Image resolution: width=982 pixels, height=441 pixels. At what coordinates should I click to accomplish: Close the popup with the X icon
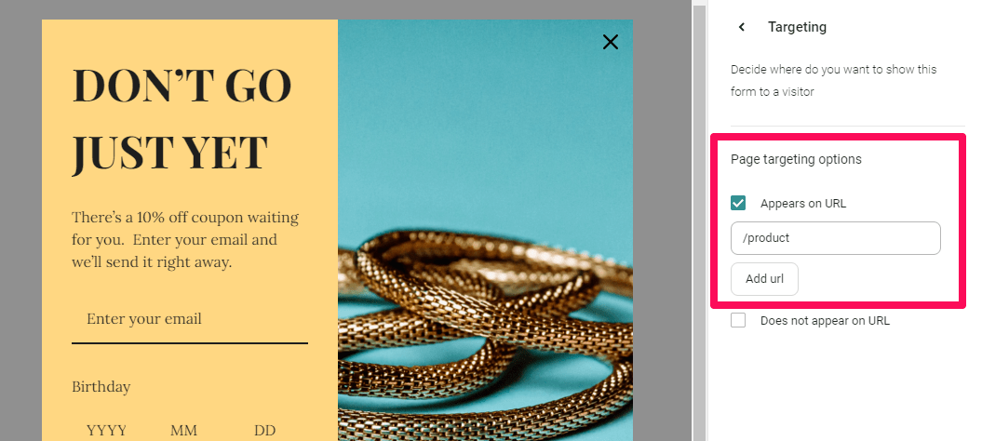pos(610,42)
